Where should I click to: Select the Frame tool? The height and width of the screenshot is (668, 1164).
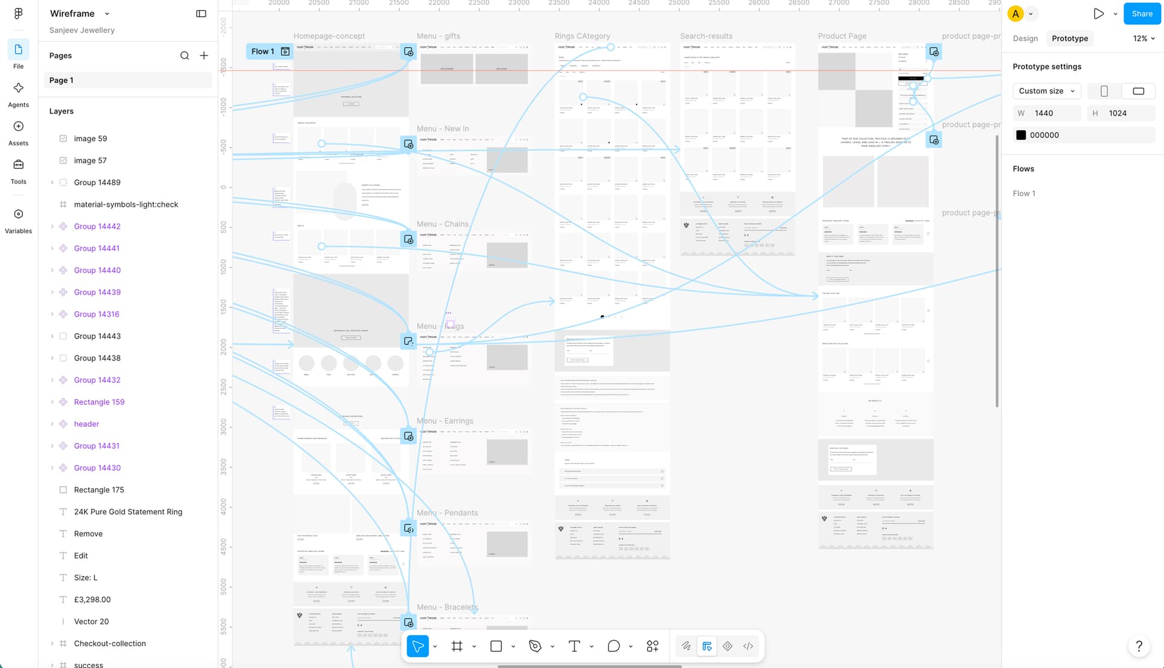click(x=457, y=646)
